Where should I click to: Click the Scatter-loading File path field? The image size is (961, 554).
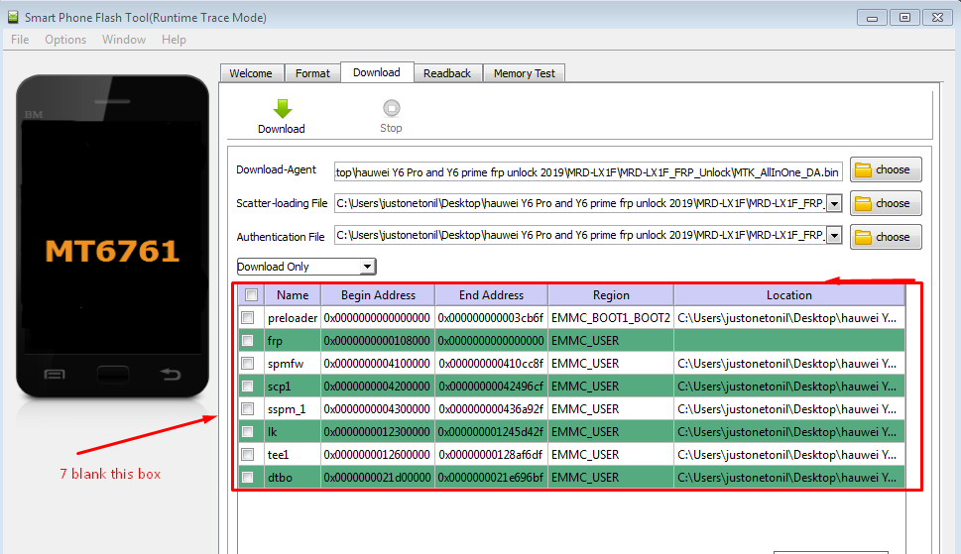click(x=580, y=203)
